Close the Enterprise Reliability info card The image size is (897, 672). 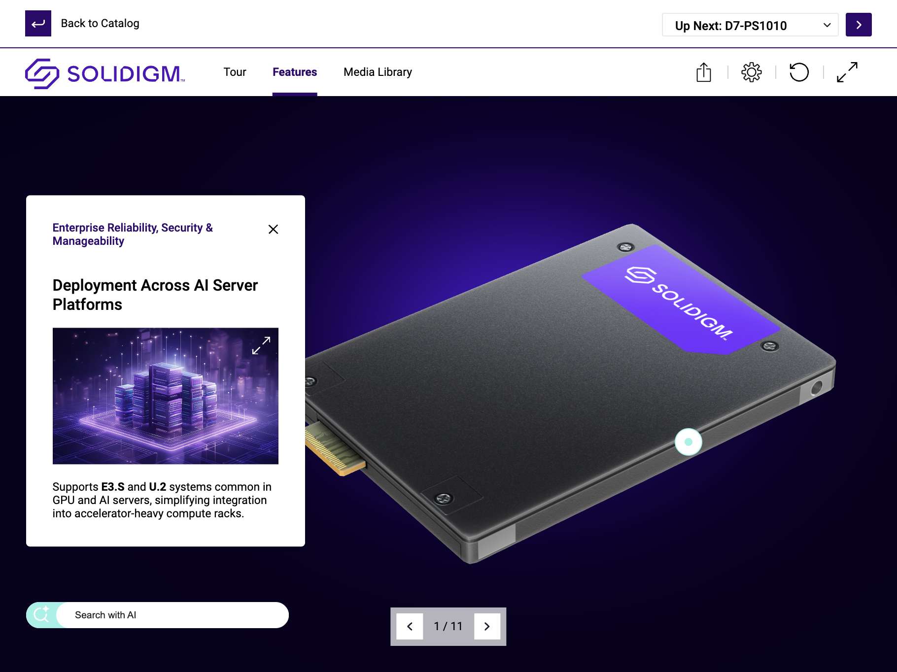(x=273, y=229)
